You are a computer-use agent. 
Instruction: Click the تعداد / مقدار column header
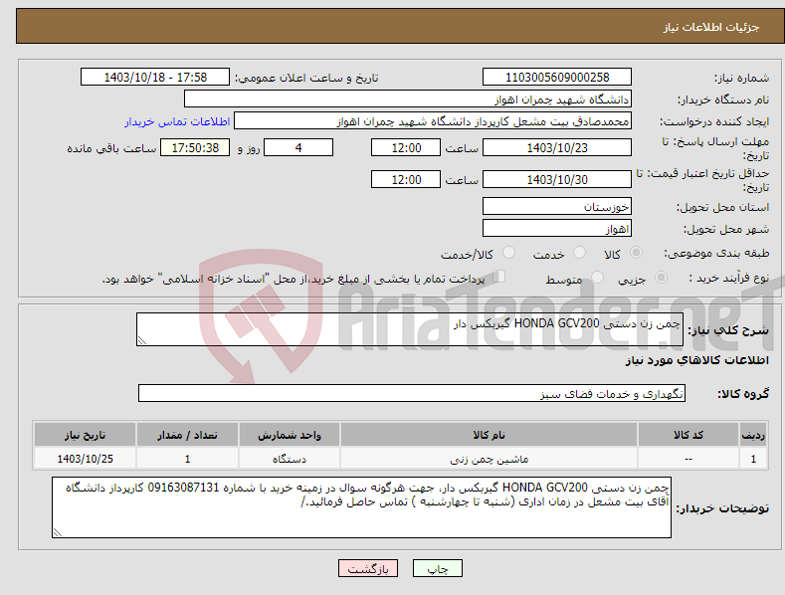point(187,435)
